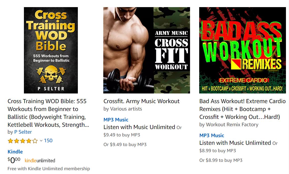Open the Army Music Cross Fit Workout cover

pyautogui.click(x=147, y=50)
